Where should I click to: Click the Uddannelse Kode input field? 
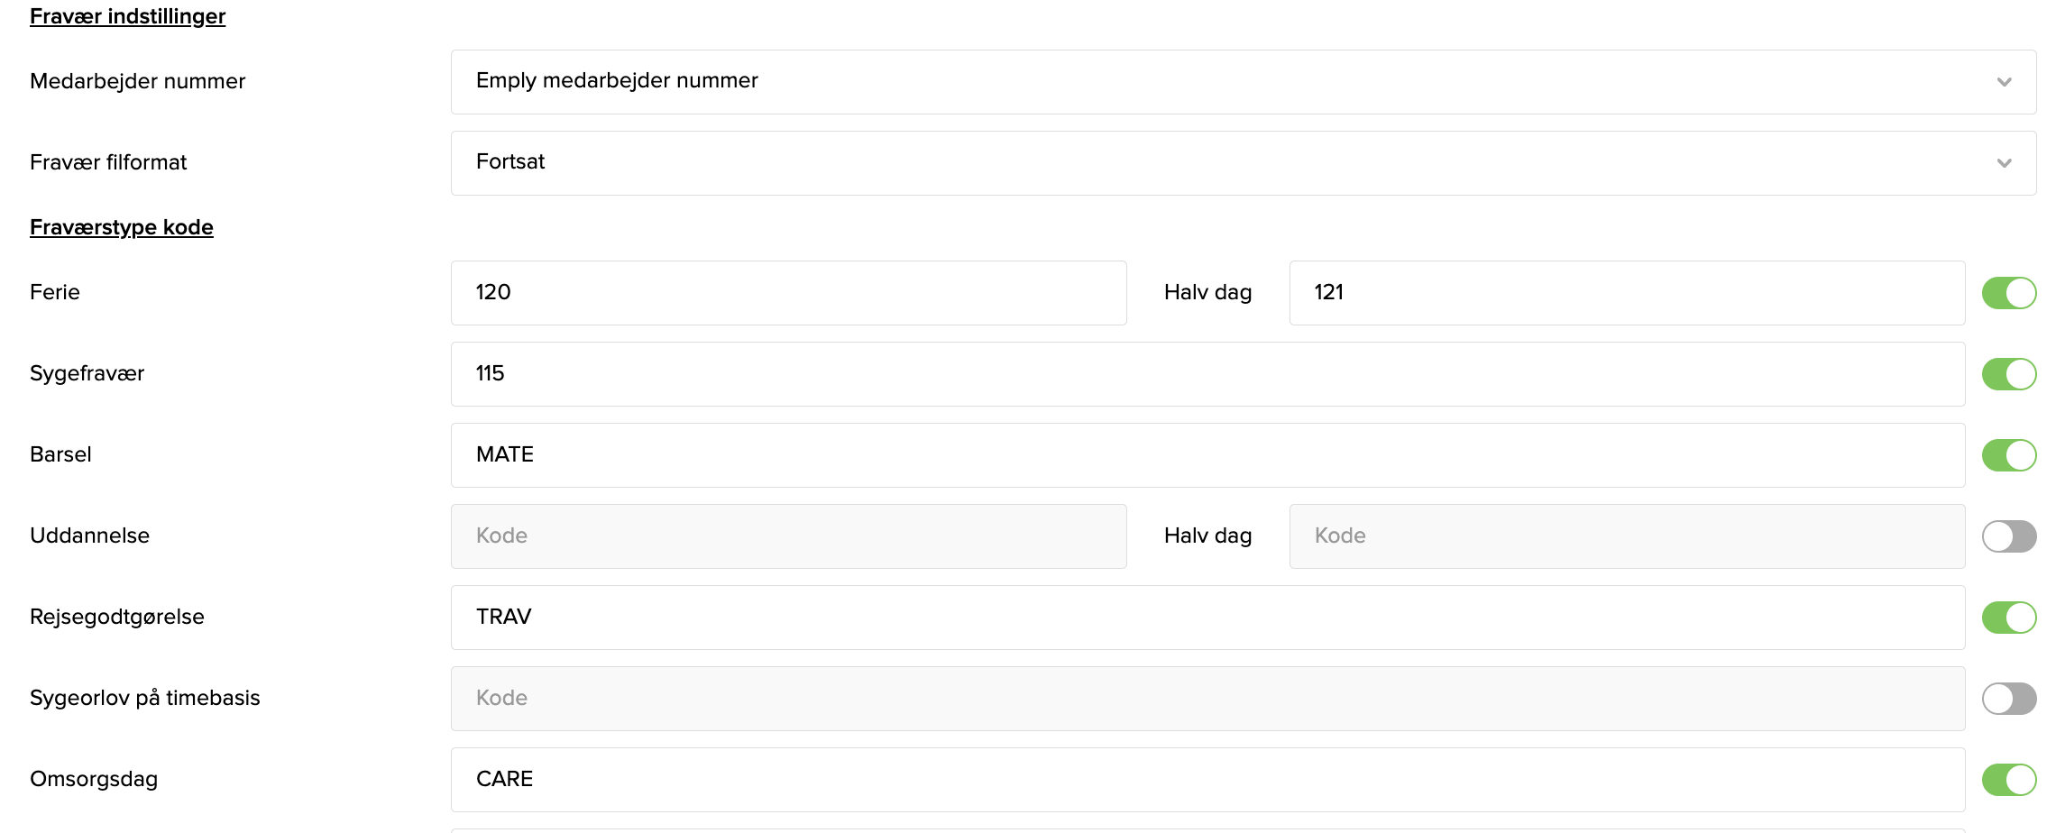coord(788,536)
